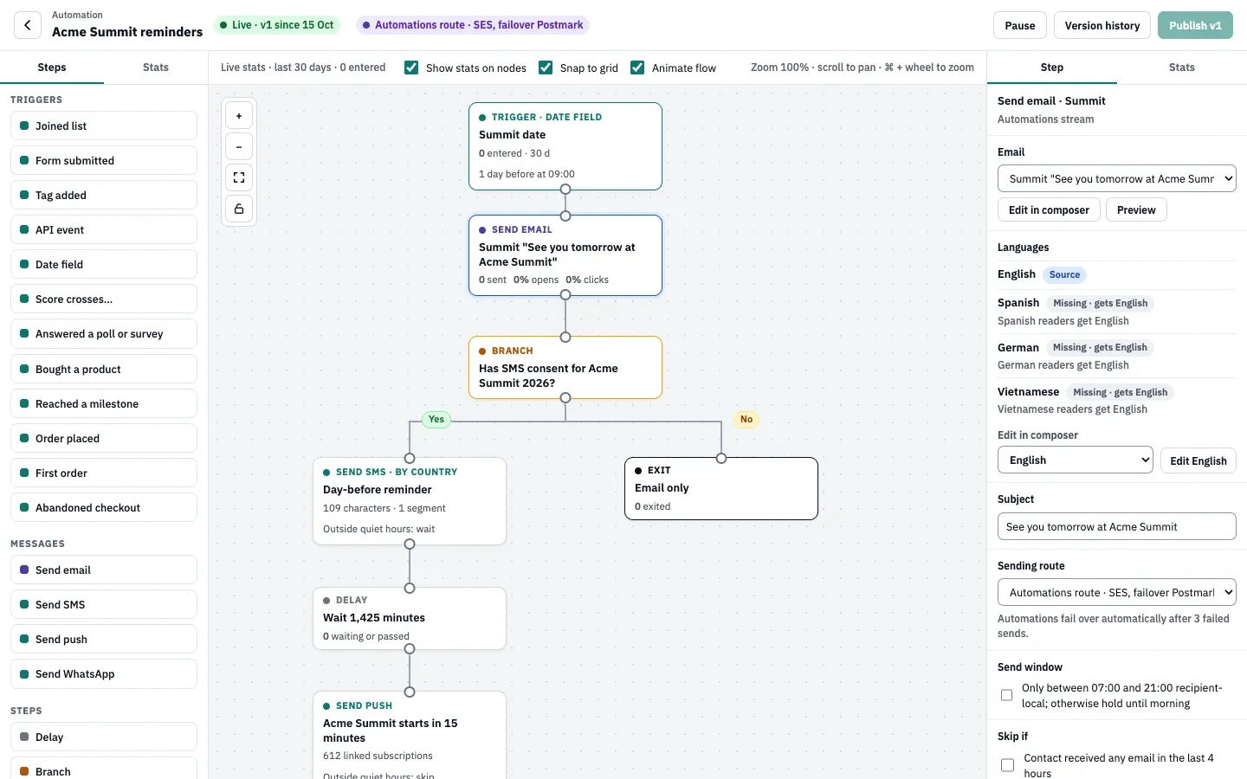Check skip if contact received email recently
The width and height of the screenshot is (1247, 779).
click(x=1007, y=765)
